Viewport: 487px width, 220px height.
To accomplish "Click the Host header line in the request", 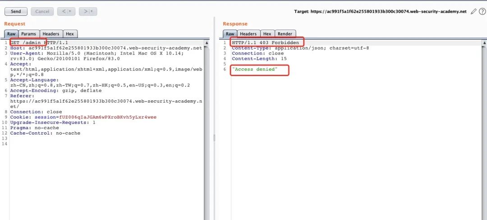I will coord(106,48).
